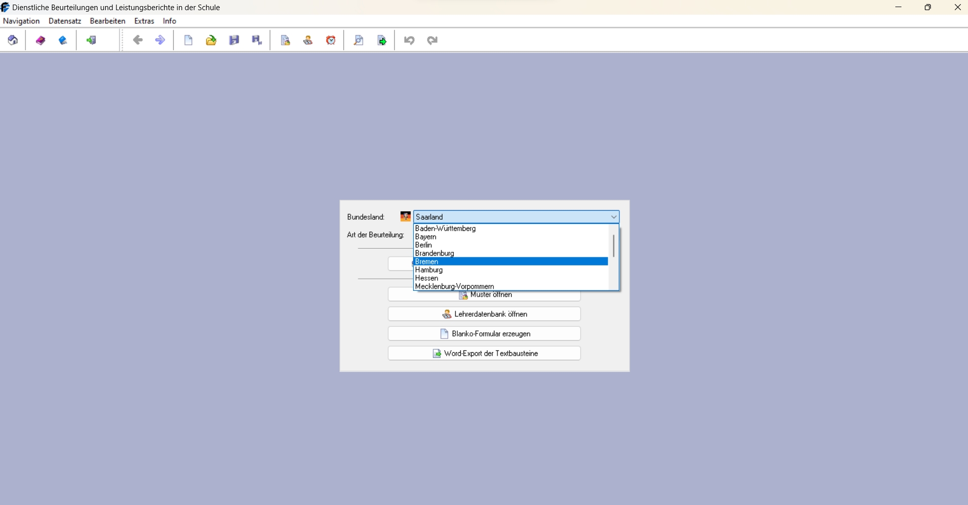Pick Hessen in the dropdown list
The image size is (968, 505).
pyautogui.click(x=511, y=278)
